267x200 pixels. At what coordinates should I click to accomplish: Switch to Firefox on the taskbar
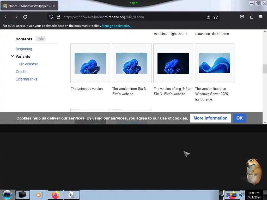click(x=56, y=195)
